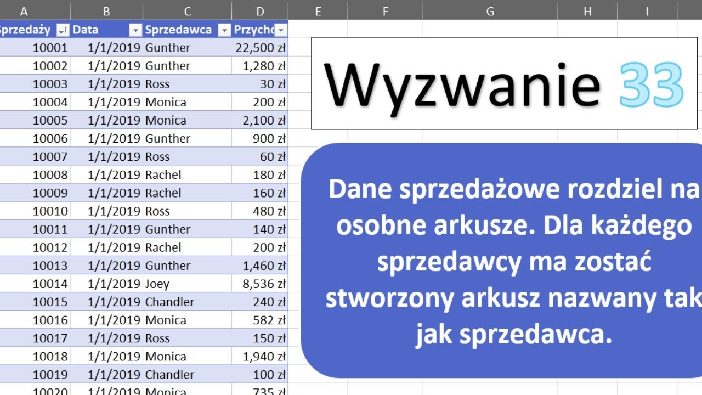Click Ross in row 10003
Screen dimensions: 702x395
188,84
